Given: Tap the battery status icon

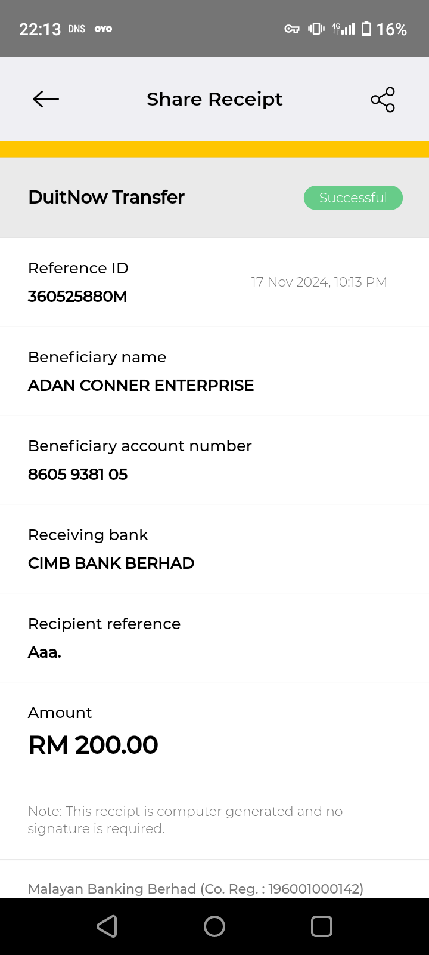Looking at the screenshot, I should [366, 29].
